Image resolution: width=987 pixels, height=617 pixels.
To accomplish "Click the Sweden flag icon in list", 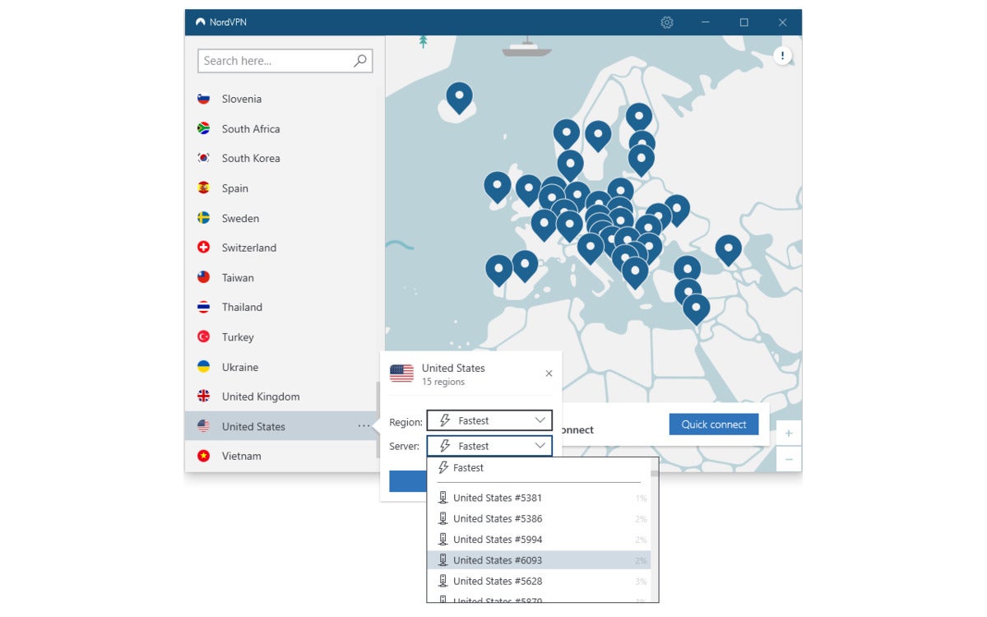I will (x=204, y=218).
